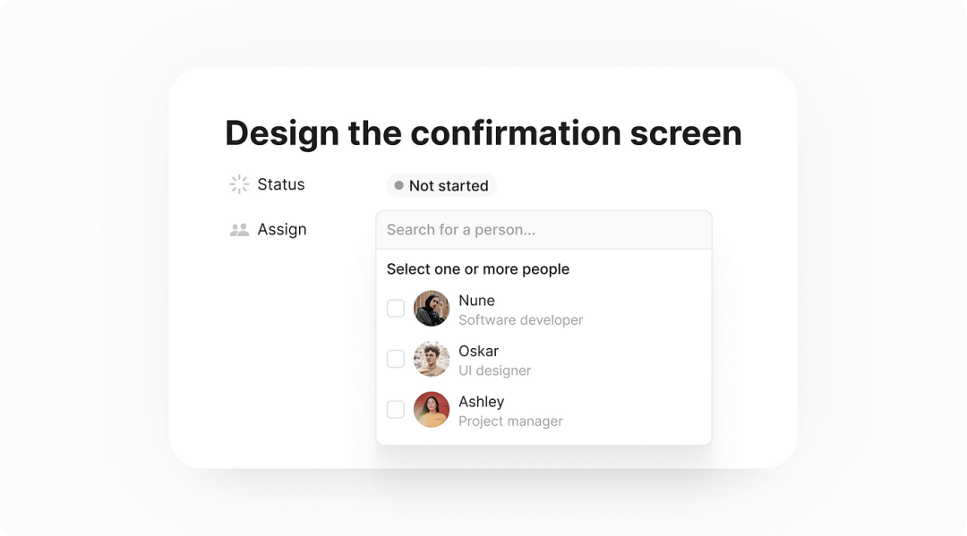The image size is (967, 536).
Task: Click the Assign property label
Action: click(282, 230)
